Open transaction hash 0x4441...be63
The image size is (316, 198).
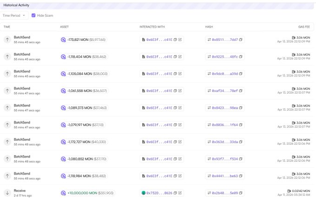[x=225, y=176]
